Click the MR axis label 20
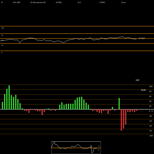The image size is (154, 154). tap(150, 106)
